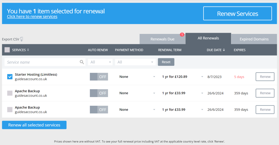Enable auto renew for second Apache Backup
The height and width of the screenshot is (145, 279).
pos(99,109)
